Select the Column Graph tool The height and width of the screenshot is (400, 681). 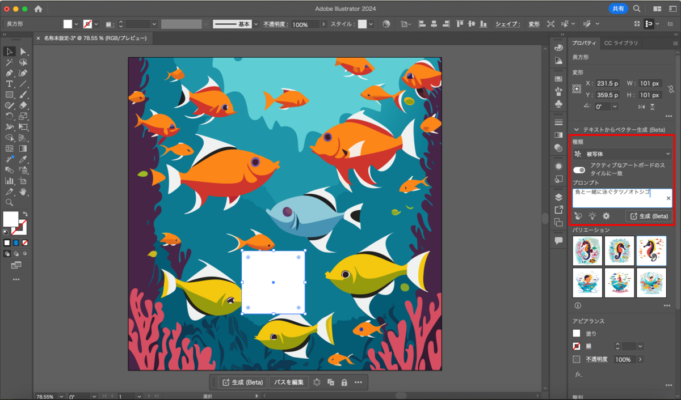pos(10,181)
